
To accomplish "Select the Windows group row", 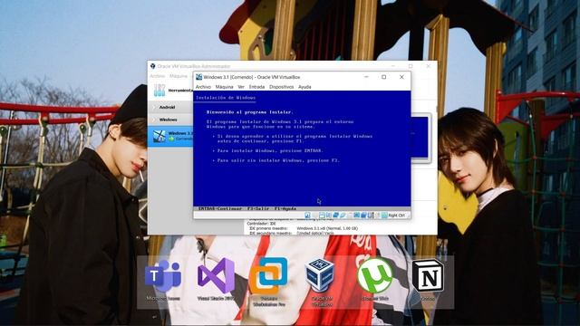I will (x=170, y=120).
